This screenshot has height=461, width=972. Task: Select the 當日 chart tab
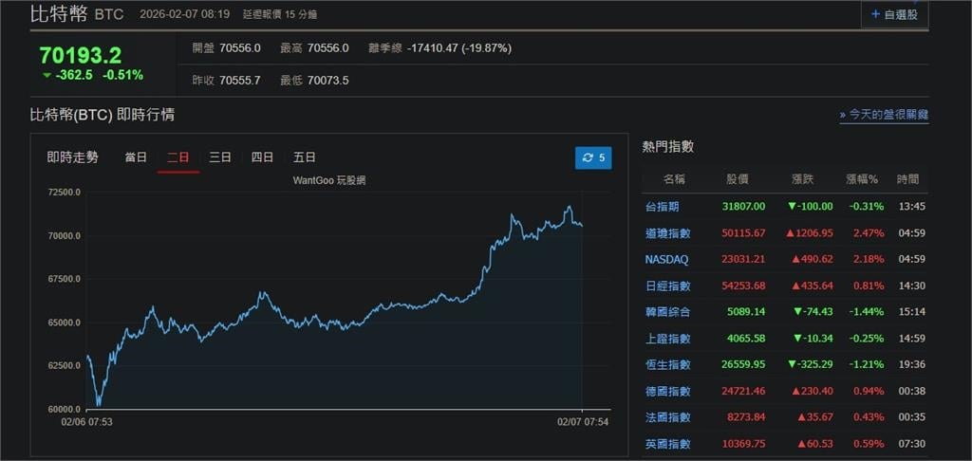[136, 157]
